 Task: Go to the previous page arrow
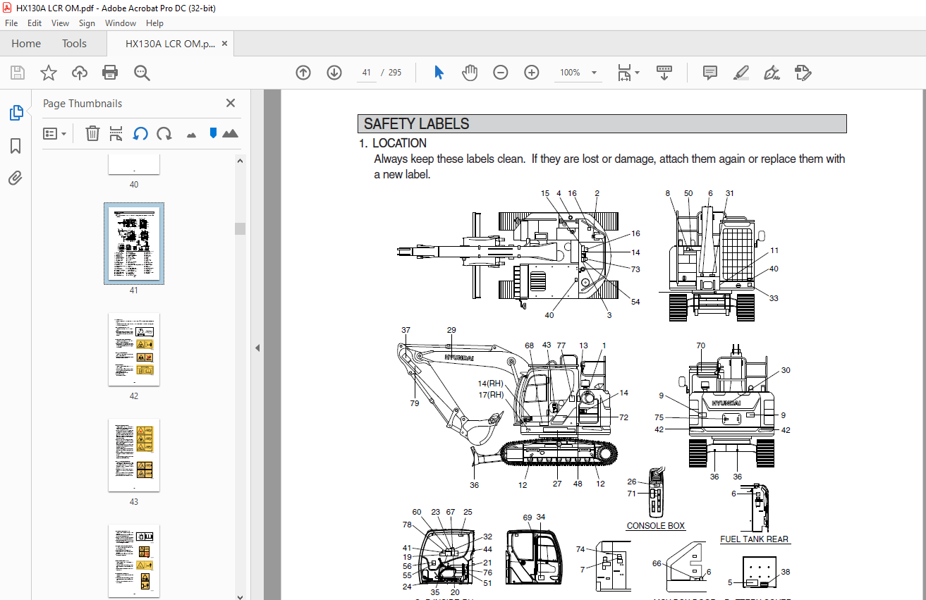pyautogui.click(x=303, y=73)
